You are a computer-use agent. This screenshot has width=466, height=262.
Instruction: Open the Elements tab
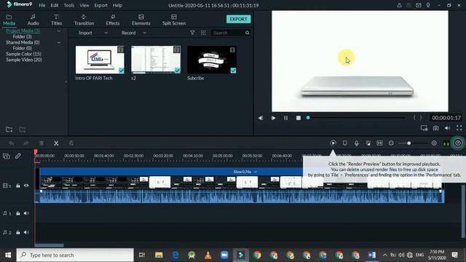[x=141, y=20]
